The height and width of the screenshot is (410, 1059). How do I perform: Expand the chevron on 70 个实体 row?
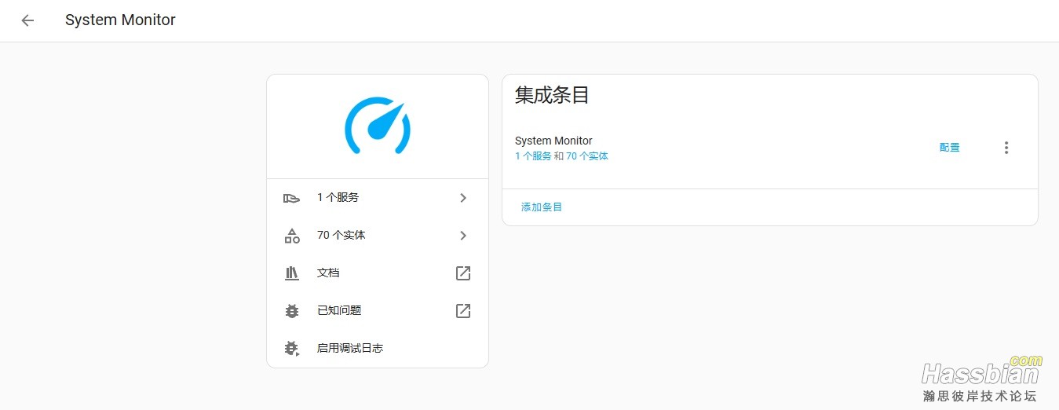pos(463,236)
